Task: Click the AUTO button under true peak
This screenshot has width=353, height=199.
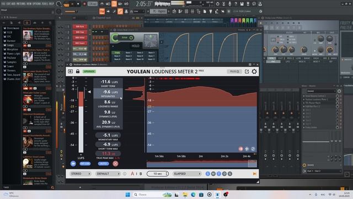Action: click(103, 164)
